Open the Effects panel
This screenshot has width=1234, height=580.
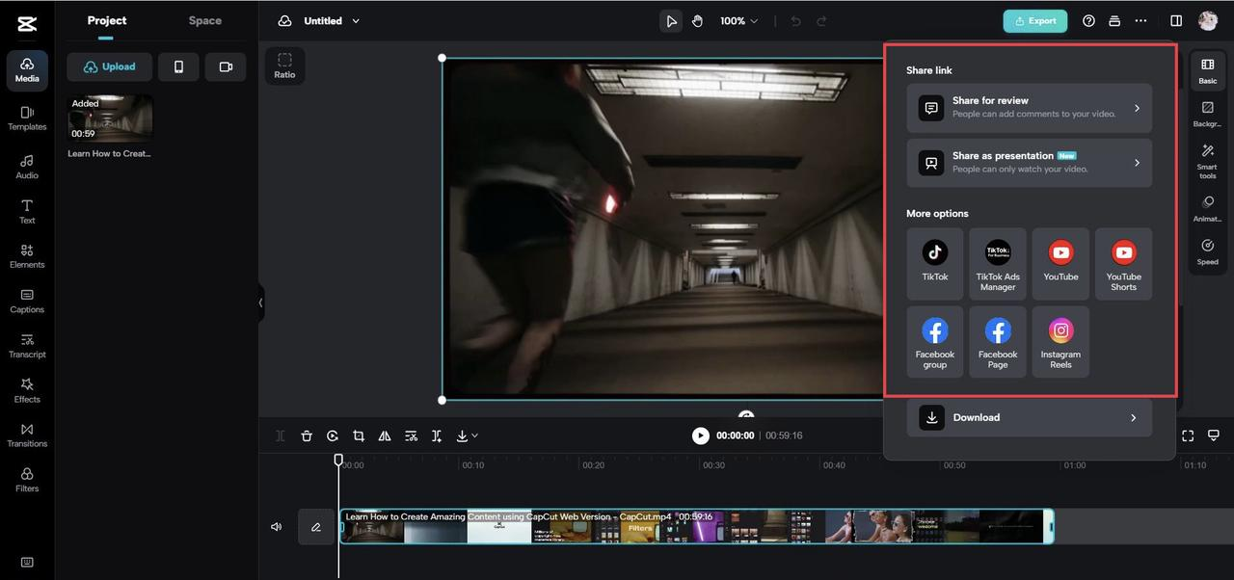[x=27, y=390]
